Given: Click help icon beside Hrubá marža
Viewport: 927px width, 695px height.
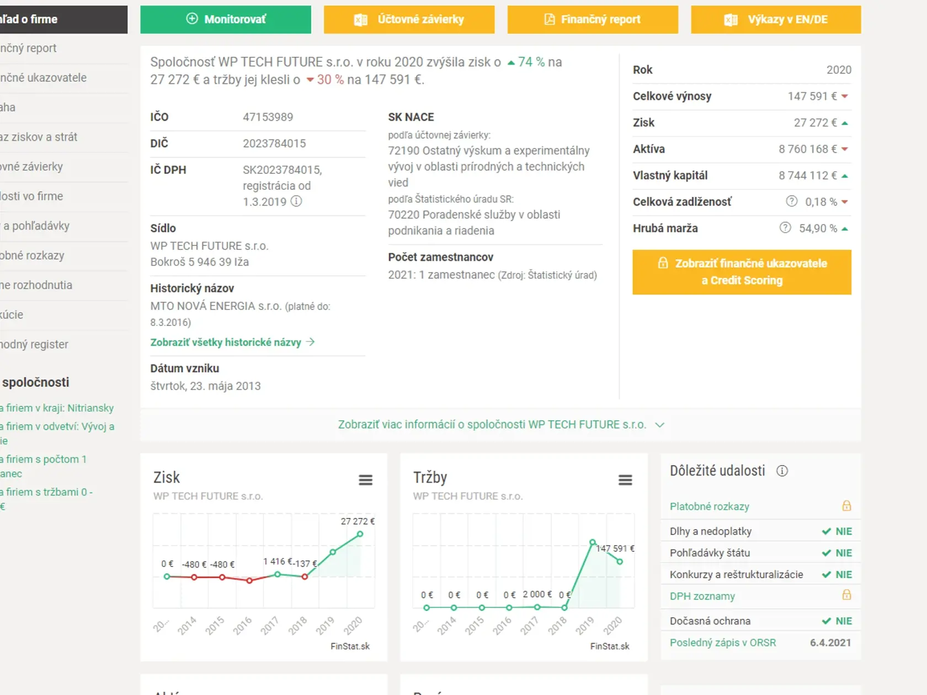Looking at the screenshot, I should pyautogui.click(x=785, y=228).
